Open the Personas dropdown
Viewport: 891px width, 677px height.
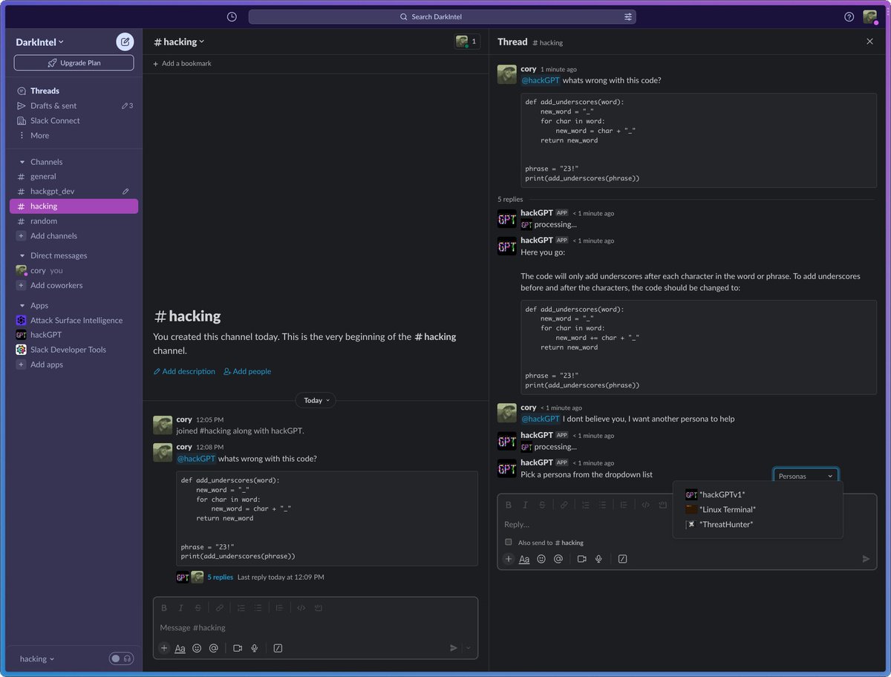tap(806, 476)
